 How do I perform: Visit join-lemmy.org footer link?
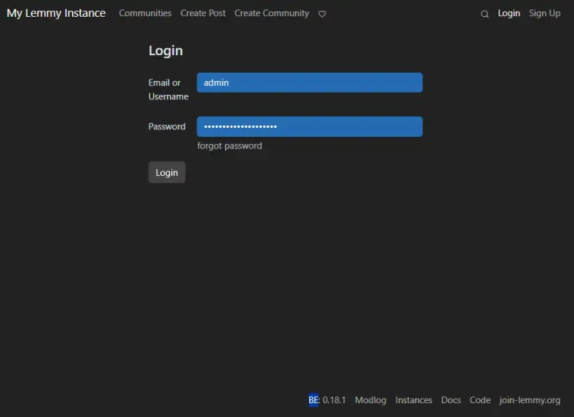pyautogui.click(x=530, y=400)
